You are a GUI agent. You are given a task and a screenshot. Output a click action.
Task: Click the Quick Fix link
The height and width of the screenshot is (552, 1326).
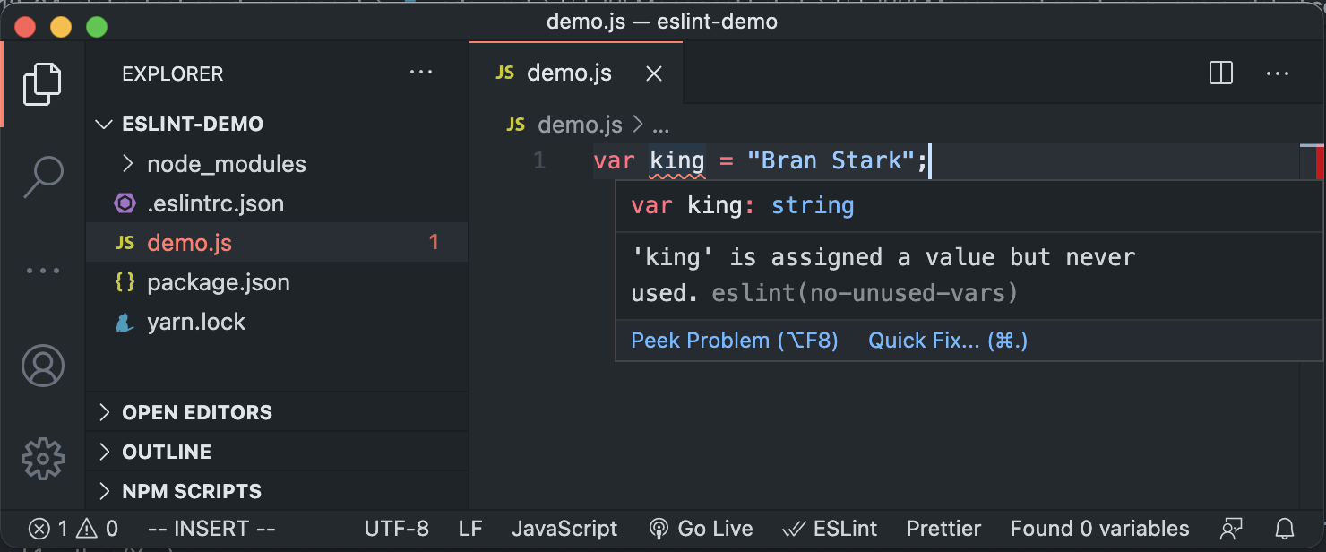point(947,341)
